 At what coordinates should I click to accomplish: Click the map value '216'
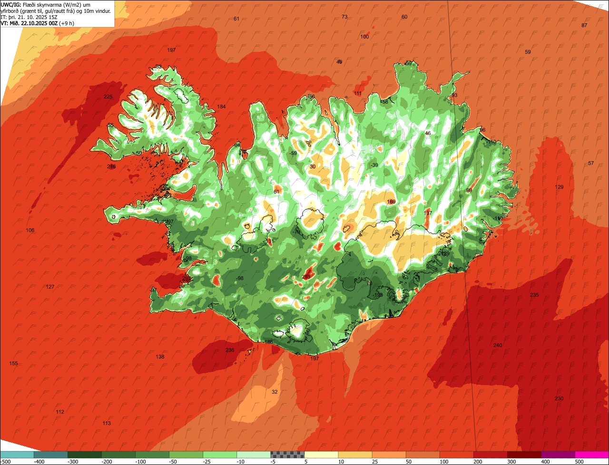click(x=111, y=166)
